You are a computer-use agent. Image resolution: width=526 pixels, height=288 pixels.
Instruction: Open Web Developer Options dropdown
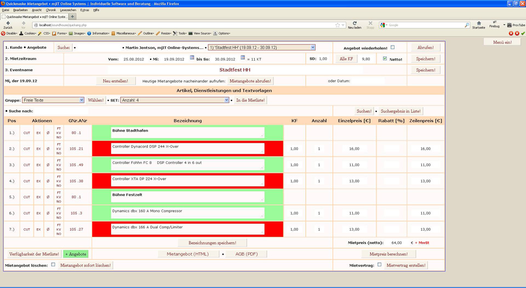click(222, 33)
